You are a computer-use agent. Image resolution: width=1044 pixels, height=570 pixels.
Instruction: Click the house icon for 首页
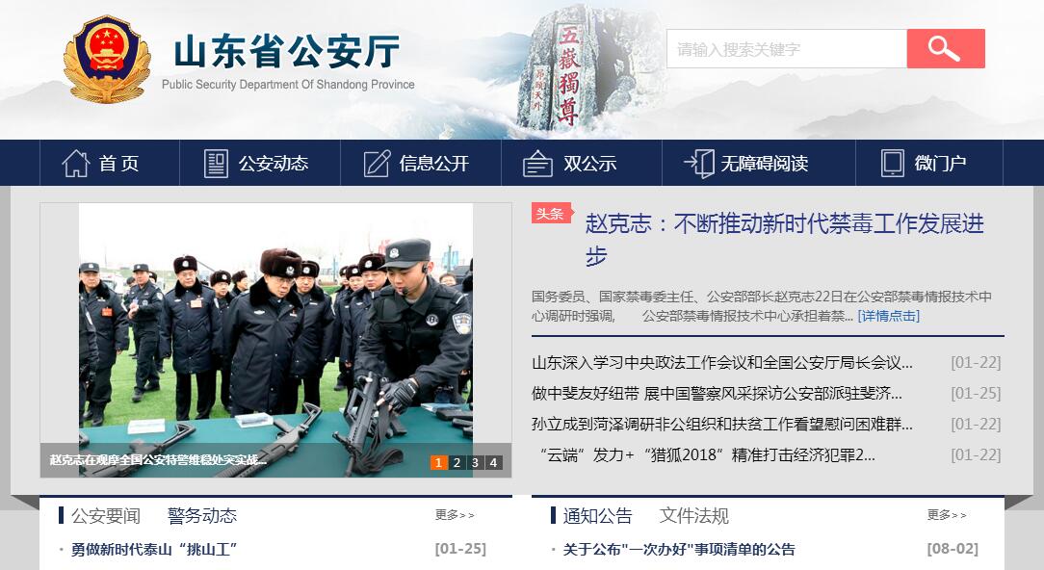(x=76, y=163)
